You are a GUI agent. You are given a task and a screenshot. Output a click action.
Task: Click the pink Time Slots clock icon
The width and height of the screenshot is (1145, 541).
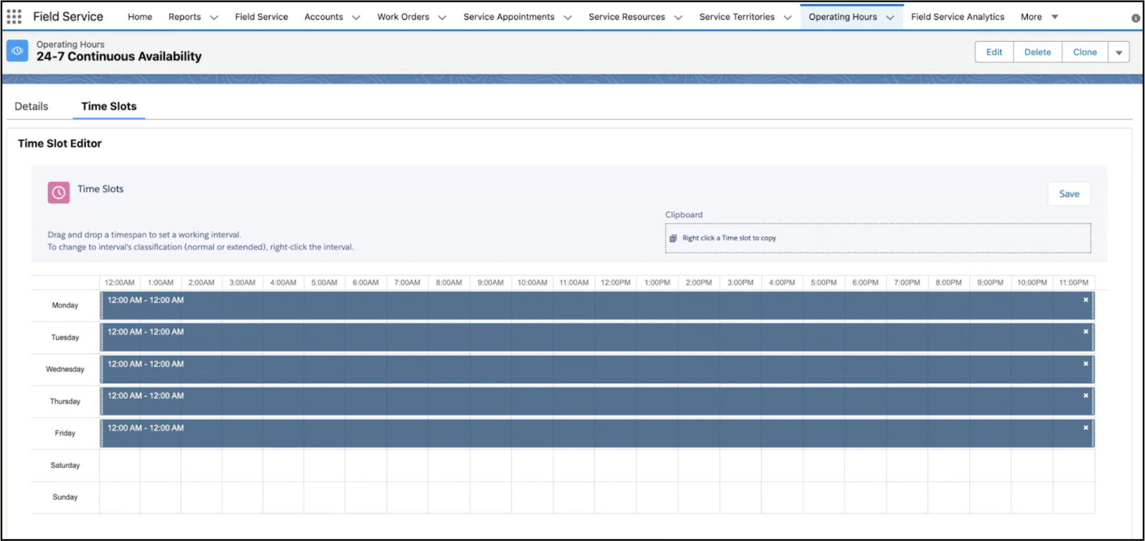(59, 192)
